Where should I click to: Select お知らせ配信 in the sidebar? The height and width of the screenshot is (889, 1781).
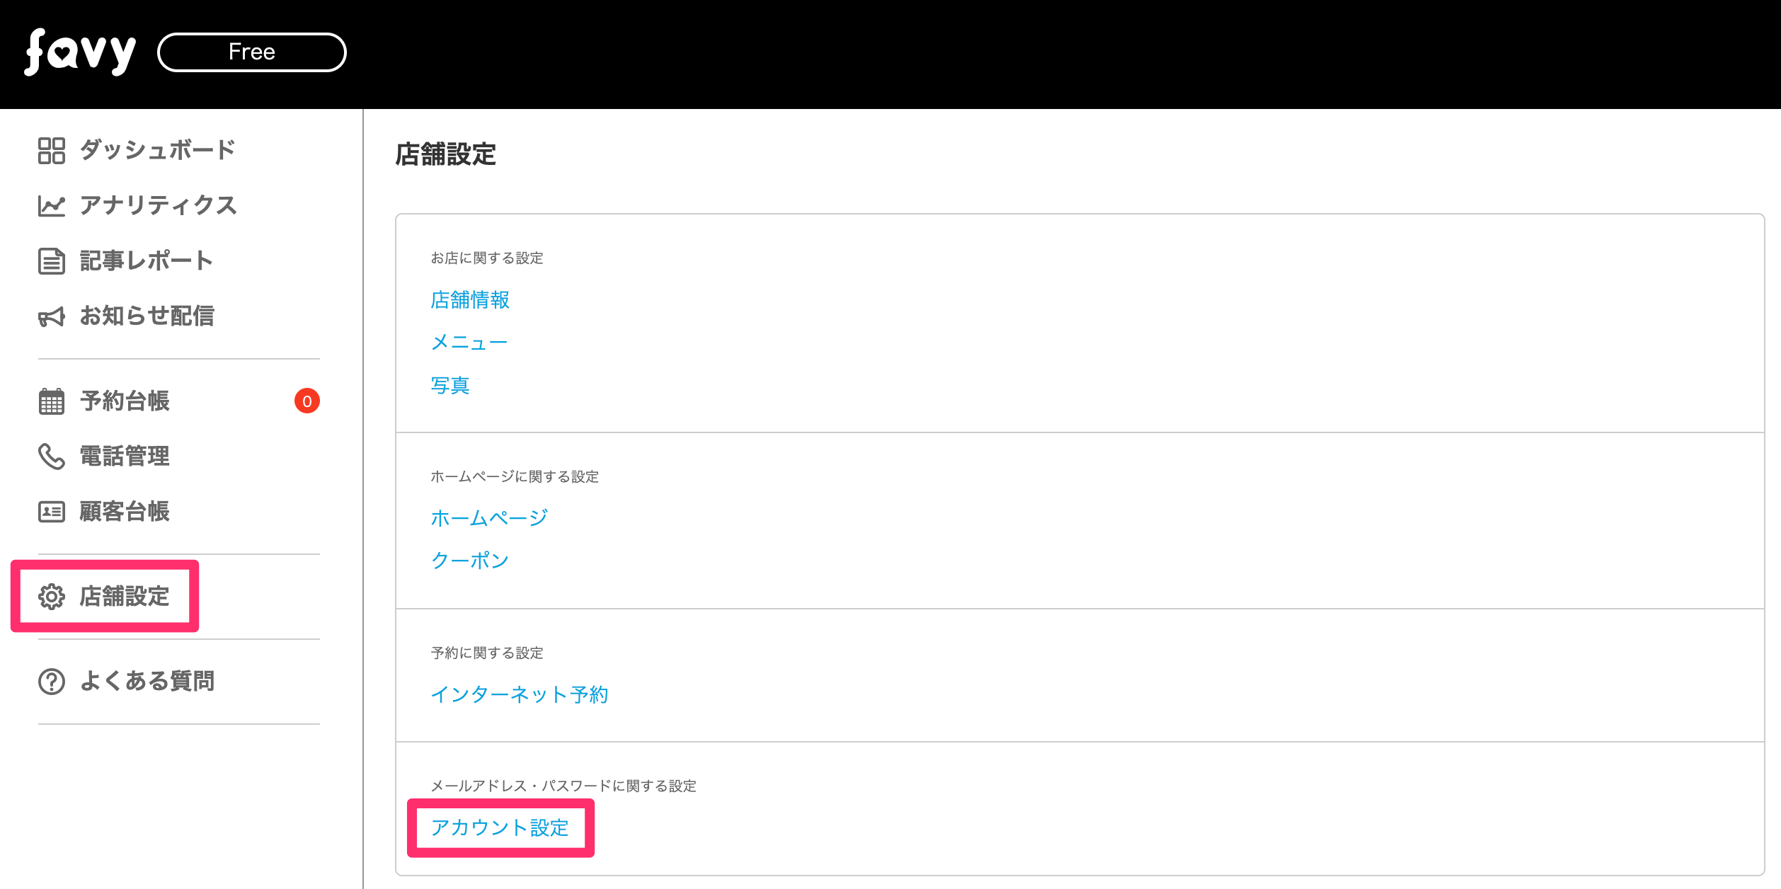coord(147,316)
